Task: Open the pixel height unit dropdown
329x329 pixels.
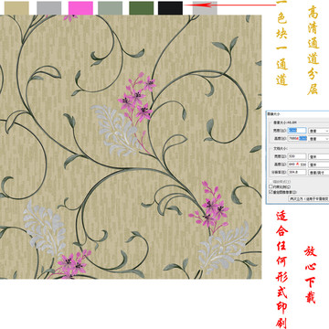Action: click(x=319, y=139)
